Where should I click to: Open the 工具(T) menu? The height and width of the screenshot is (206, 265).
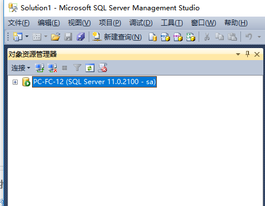point(172,23)
